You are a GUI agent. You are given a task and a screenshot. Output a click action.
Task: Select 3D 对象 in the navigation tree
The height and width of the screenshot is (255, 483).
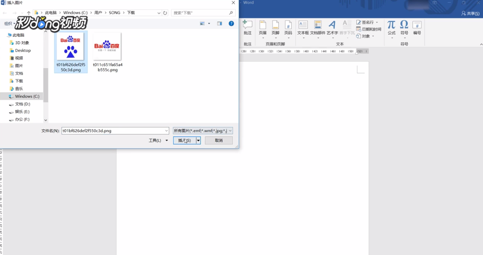click(22, 43)
